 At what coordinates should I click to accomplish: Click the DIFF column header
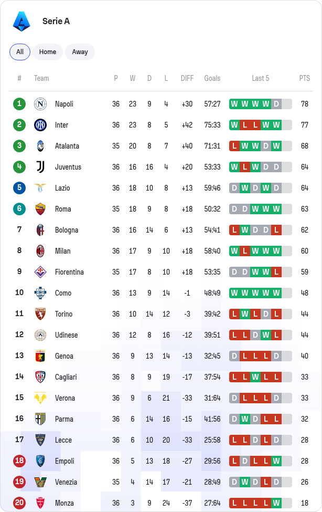(187, 78)
